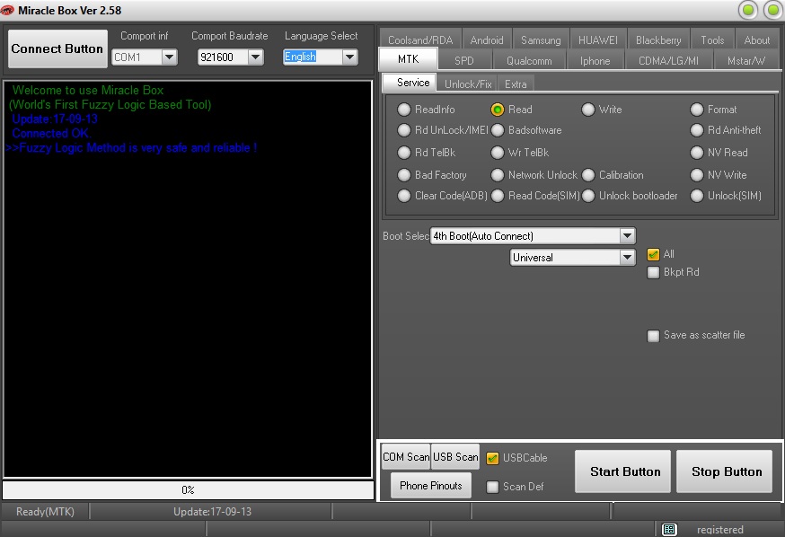
Task: Click the Start Button
Action: (622, 471)
